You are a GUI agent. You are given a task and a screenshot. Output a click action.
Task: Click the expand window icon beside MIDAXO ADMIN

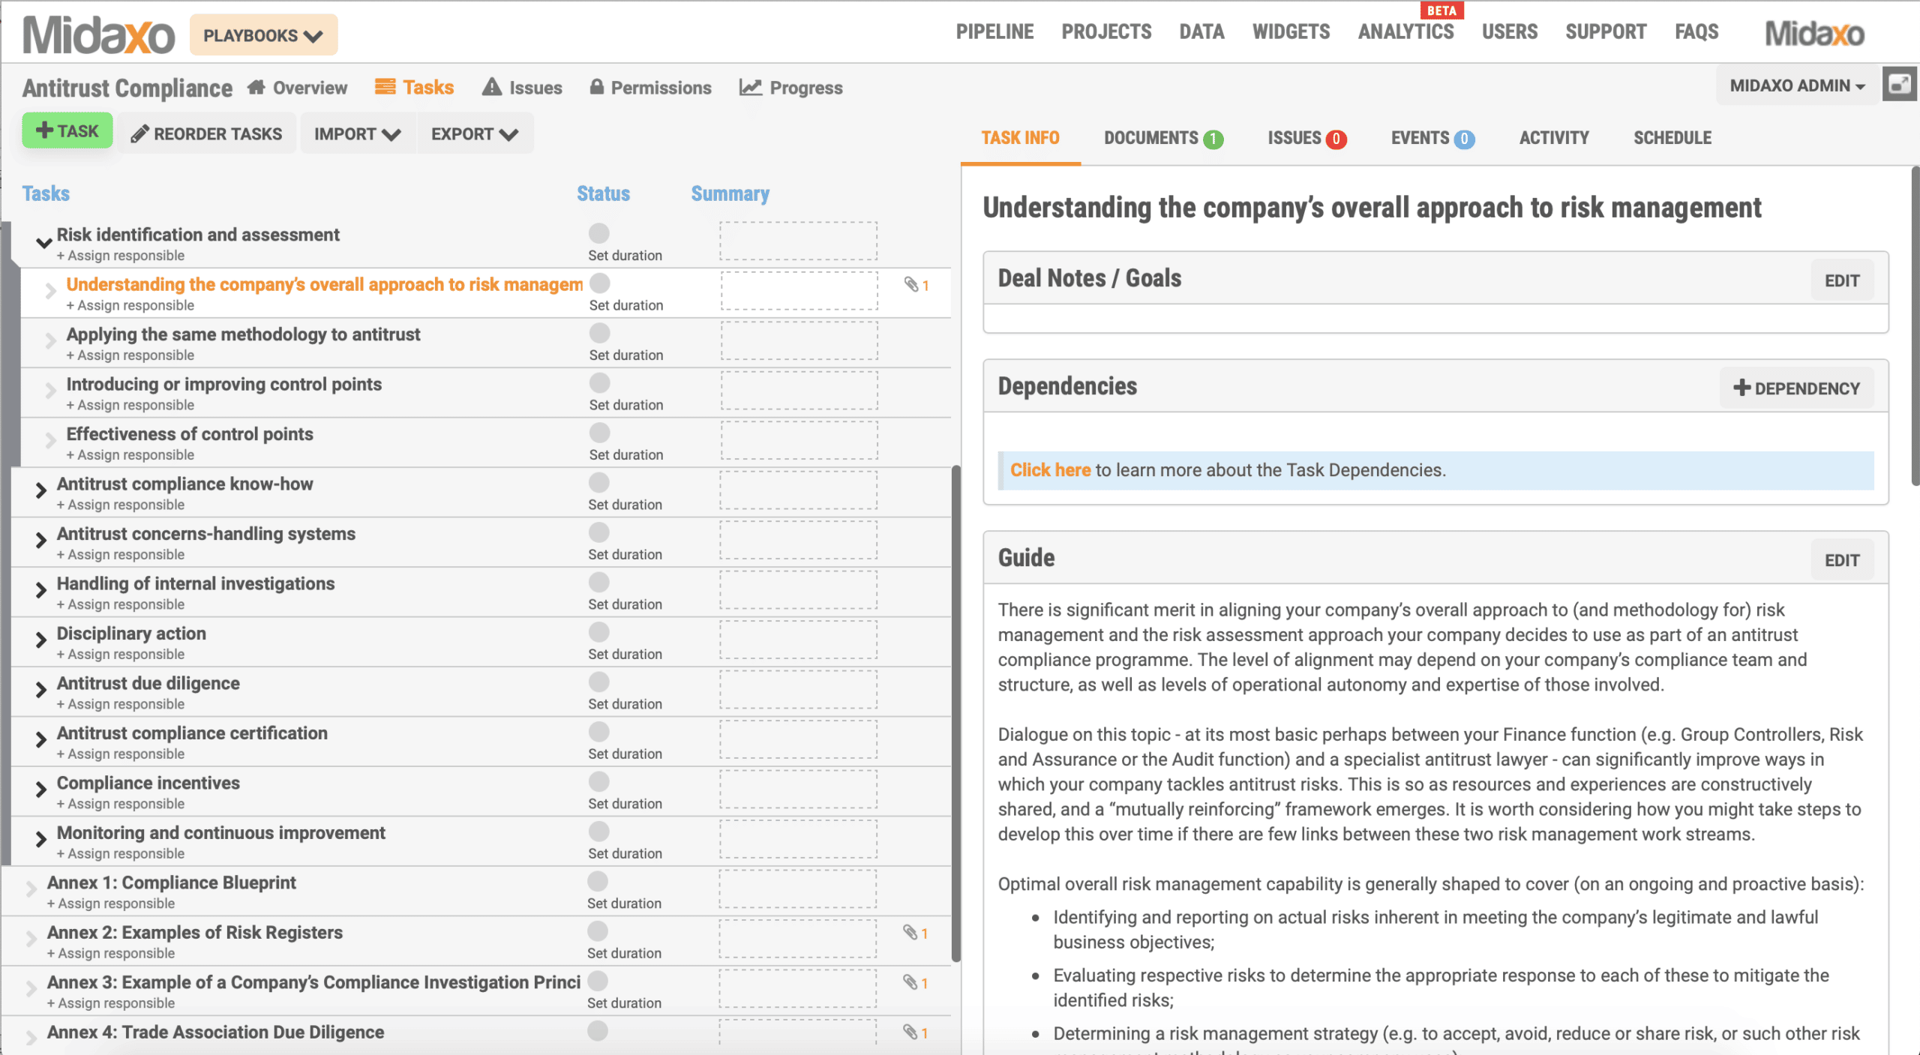1900,85
